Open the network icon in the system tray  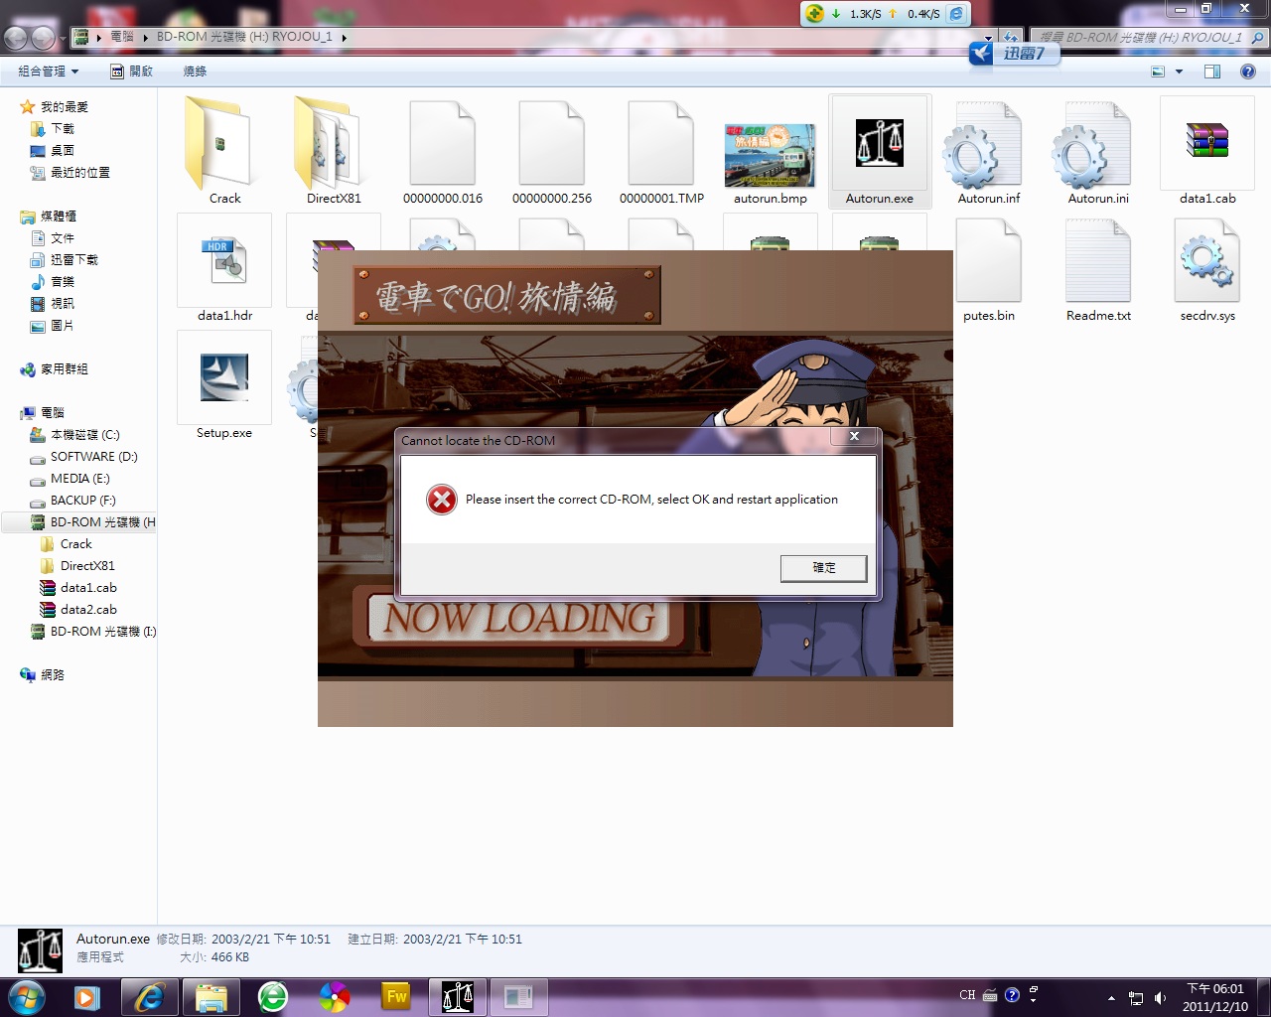click(1136, 998)
